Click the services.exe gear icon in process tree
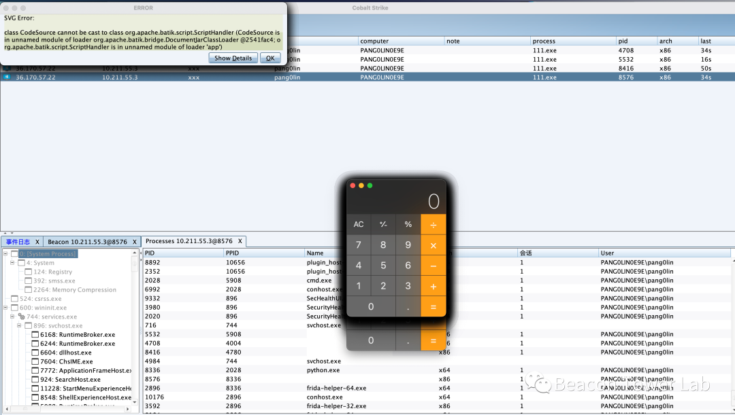Image resolution: width=735 pixels, height=415 pixels. (x=21, y=317)
